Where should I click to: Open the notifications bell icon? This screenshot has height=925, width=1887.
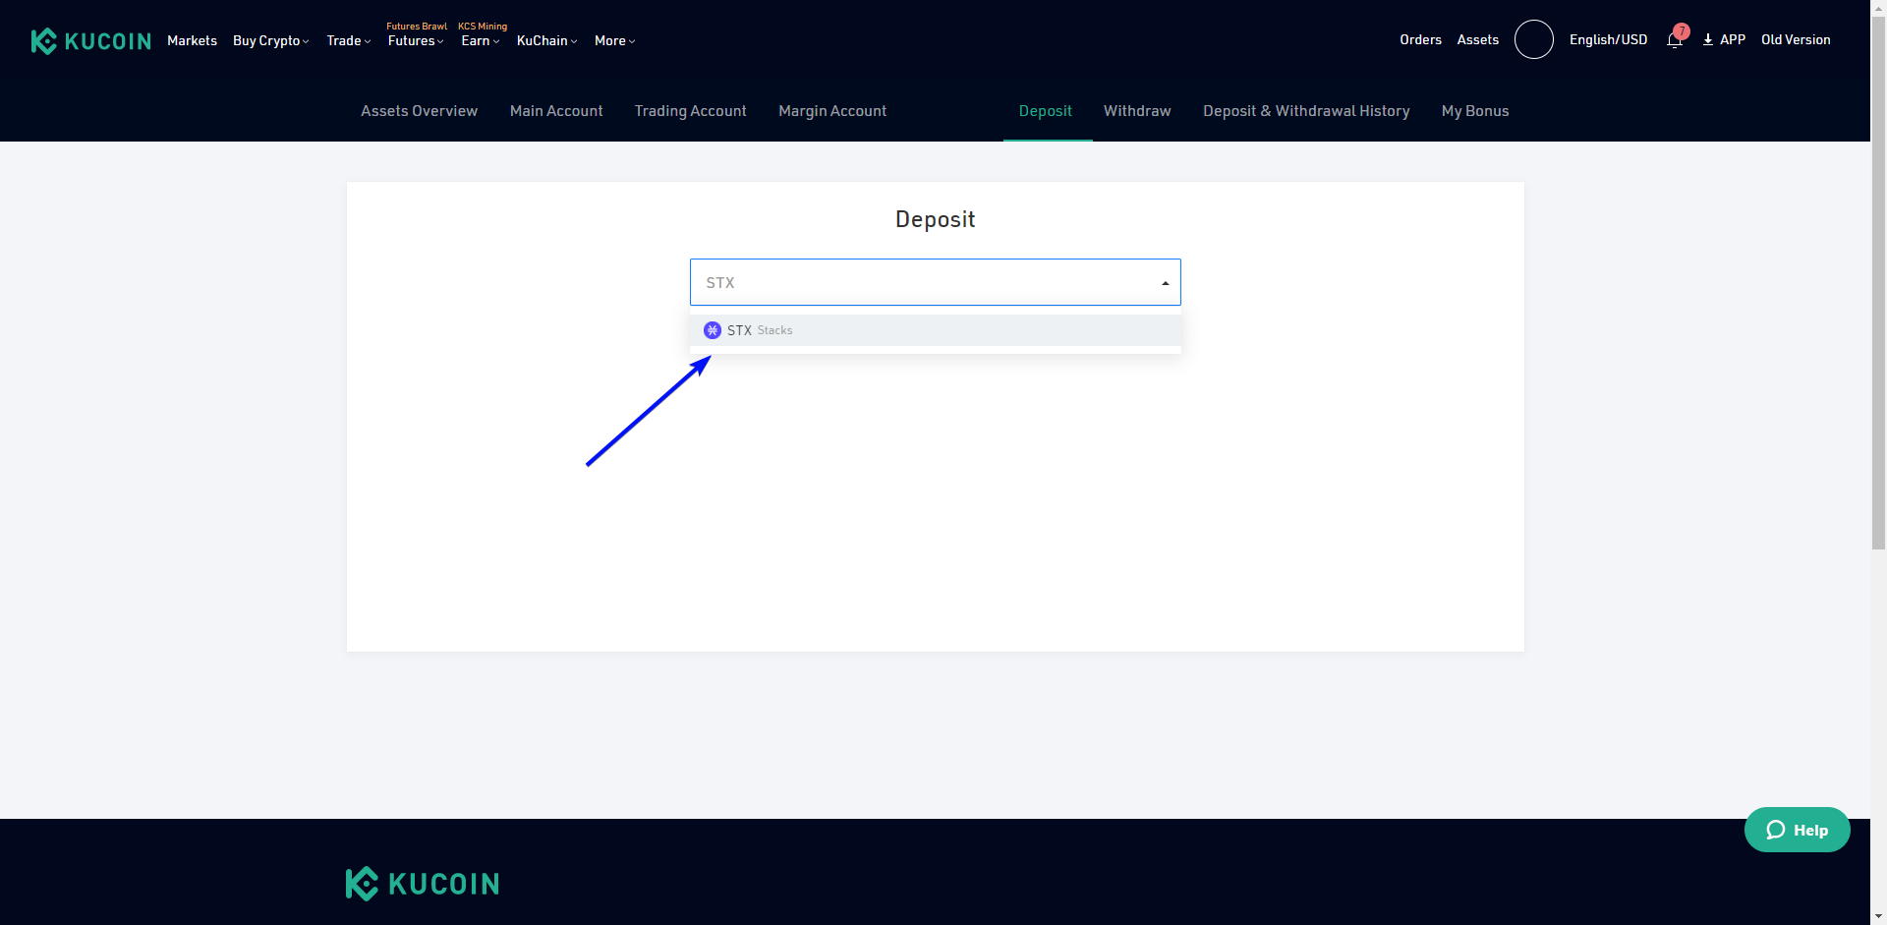[x=1675, y=40]
